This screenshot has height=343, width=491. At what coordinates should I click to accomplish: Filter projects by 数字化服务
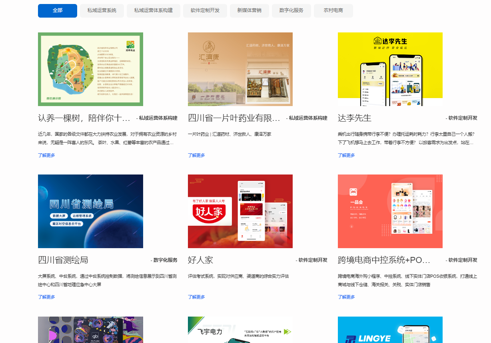point(291,11)
